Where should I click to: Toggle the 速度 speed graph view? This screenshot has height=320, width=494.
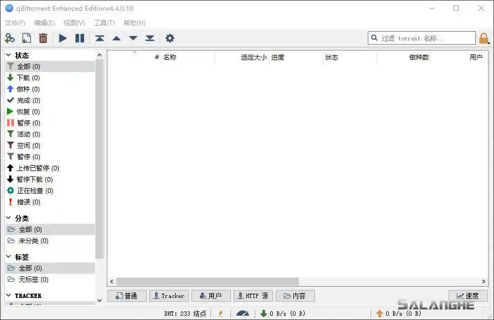coord(468,295)
